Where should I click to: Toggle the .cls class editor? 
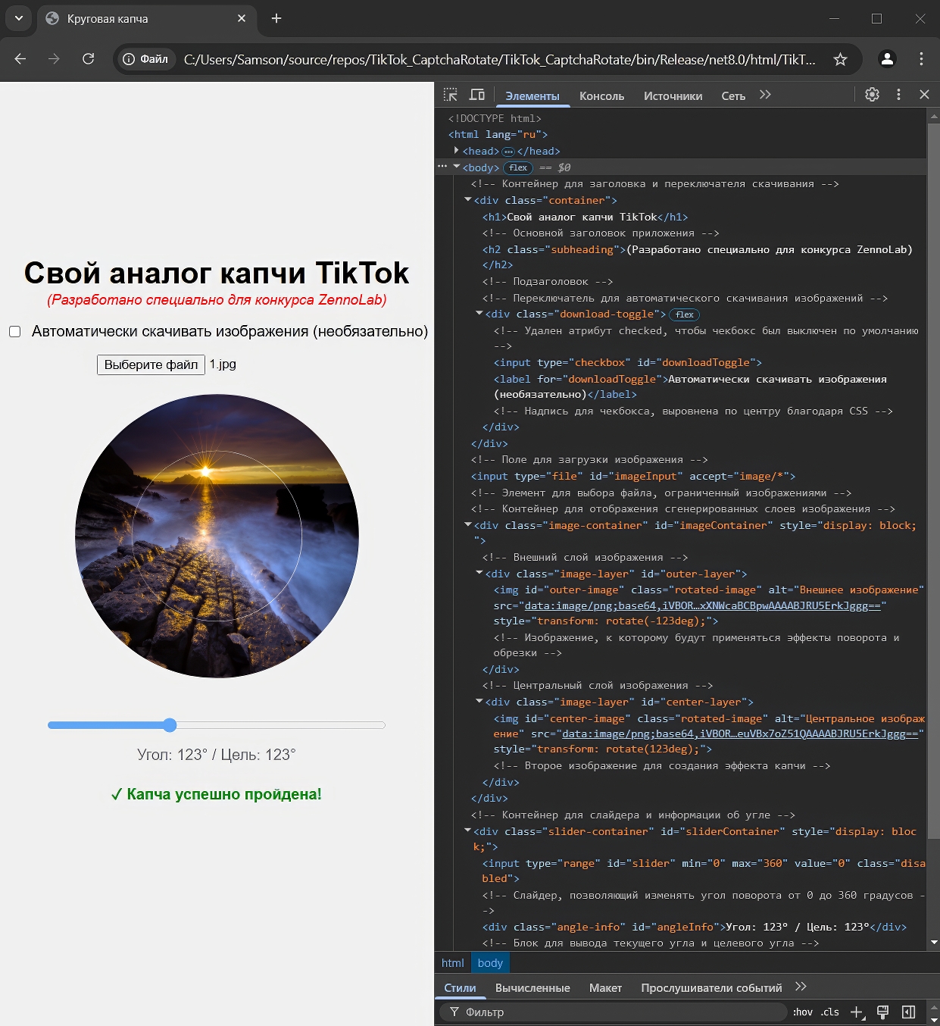tap(830, 1012)
